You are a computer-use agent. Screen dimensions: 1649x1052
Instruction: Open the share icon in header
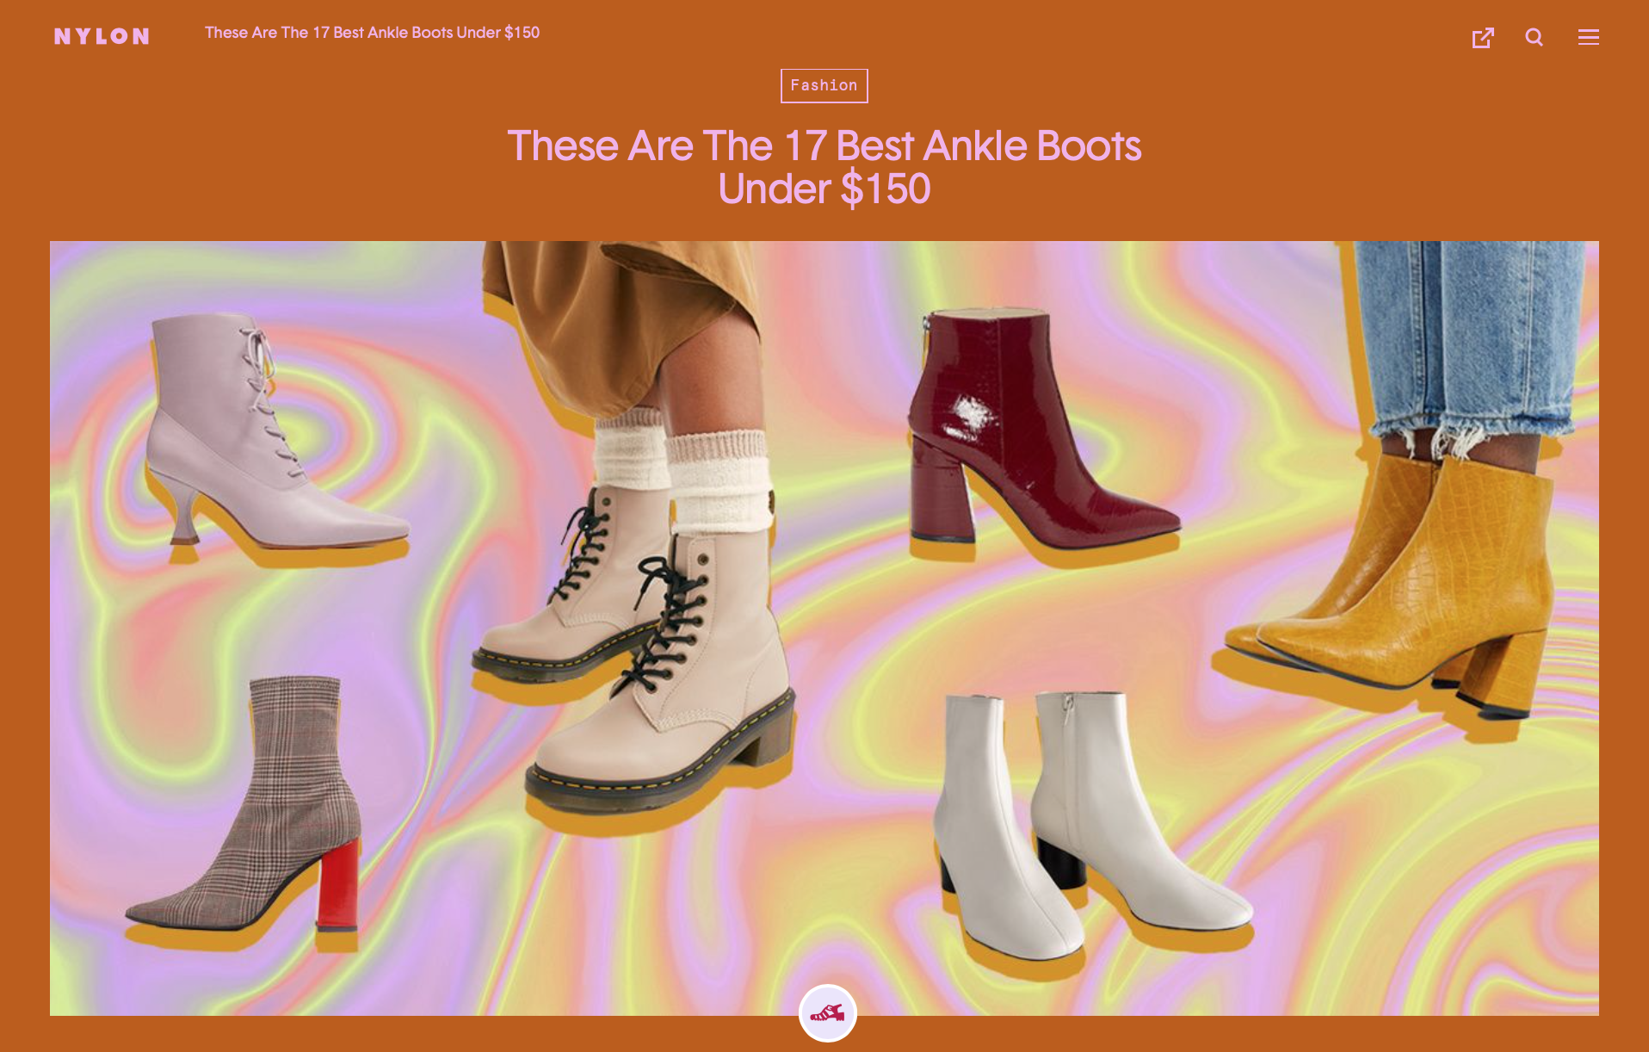[1483, 37]
